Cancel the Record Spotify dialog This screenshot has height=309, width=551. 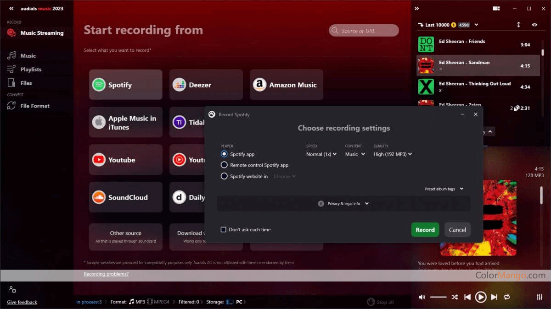tap(457, 230)
